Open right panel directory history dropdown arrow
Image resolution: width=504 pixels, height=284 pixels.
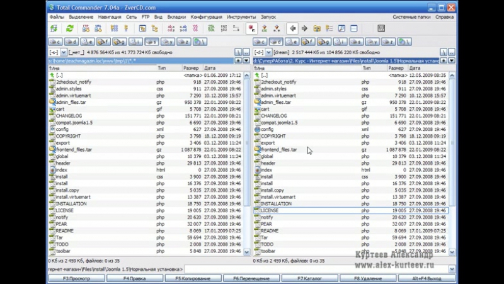(x=451, y=60)
